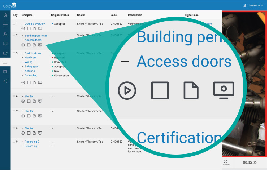Screen dimensions: 269x170
Task: Play the recording in key row 2
Action: 23,45
